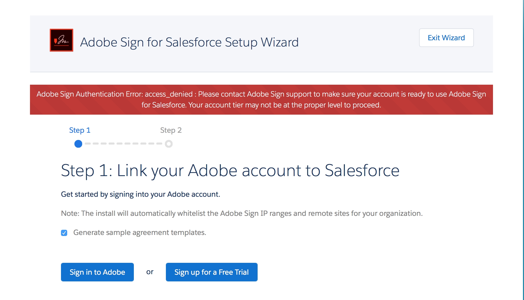Click the red authentication error banner
The height and width of the screenshot is (300, 524).
click(x=262, y=100)
